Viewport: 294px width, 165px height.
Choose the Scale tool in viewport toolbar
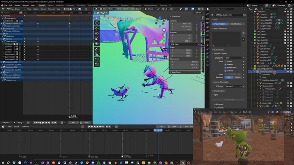(97, 38)
